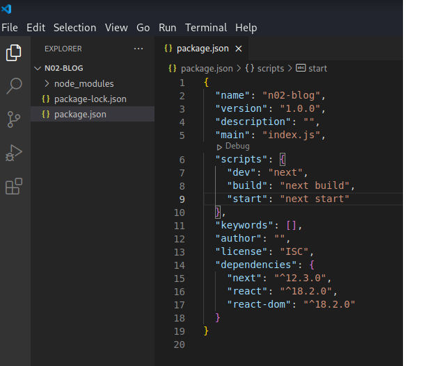Open the Search view icon
The image size is (435, 366).
[x=14, y=86]
